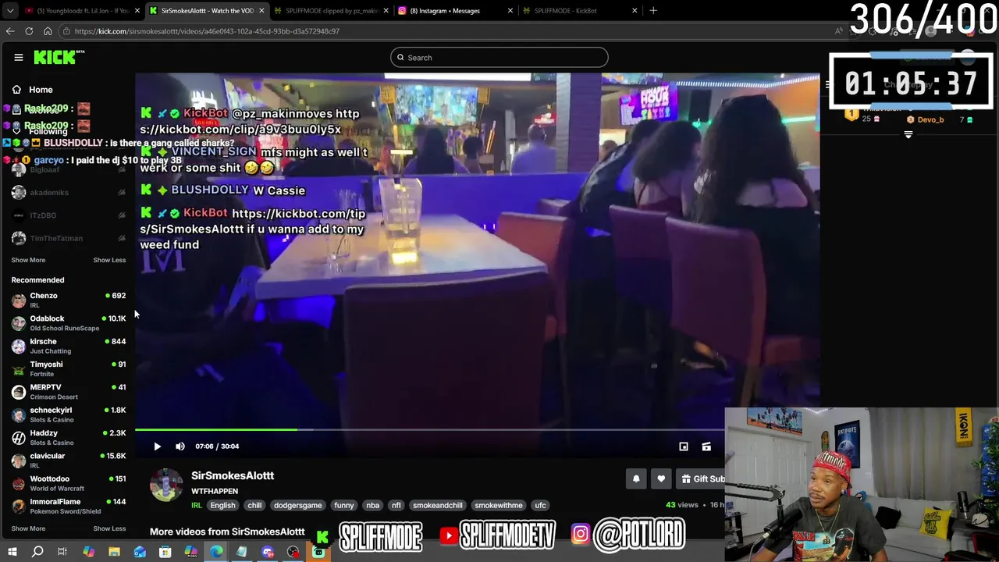Switch to SPLIFFMODE clipped browser tab
This screenshot has height=562, width=999.
pos(331,11)
